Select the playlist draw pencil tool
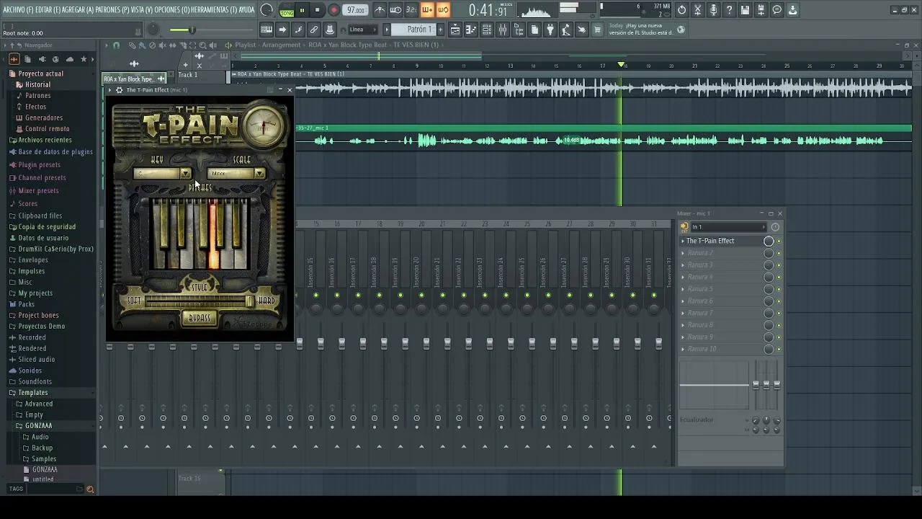The height and width of the screenshot is (519, 922). 133,45
